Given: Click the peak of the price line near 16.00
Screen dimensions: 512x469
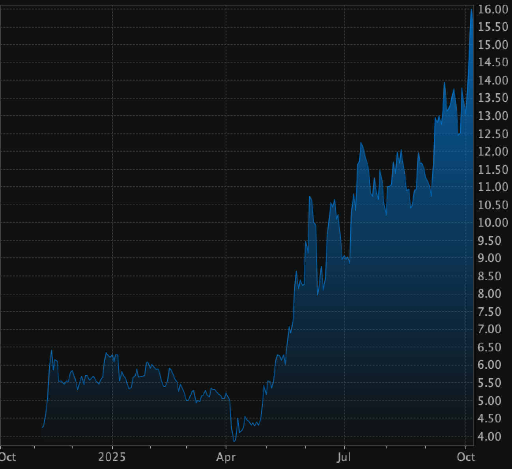Looking at the screenshot, I should 471,9.
